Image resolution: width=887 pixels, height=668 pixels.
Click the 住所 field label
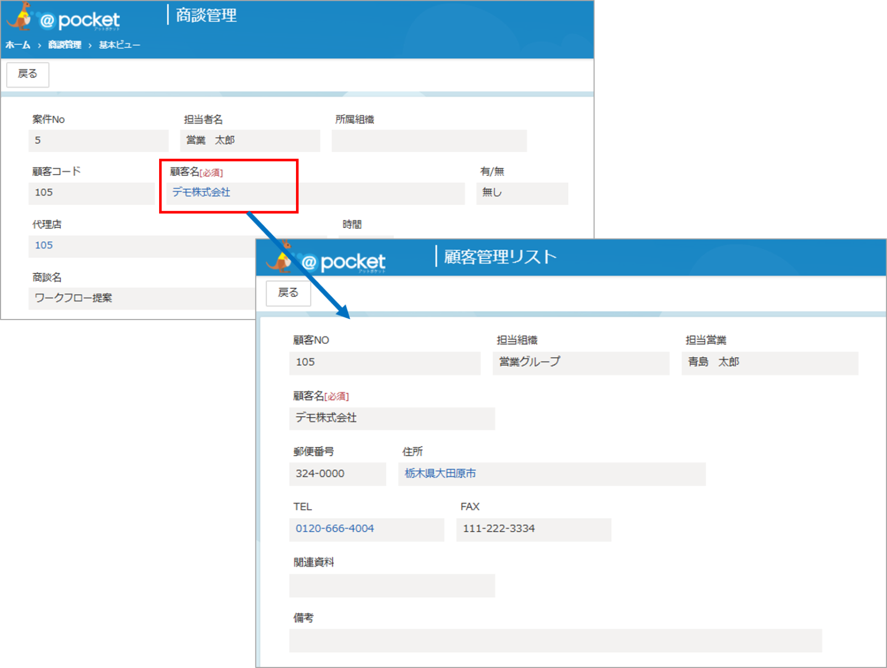click(412, 452)
